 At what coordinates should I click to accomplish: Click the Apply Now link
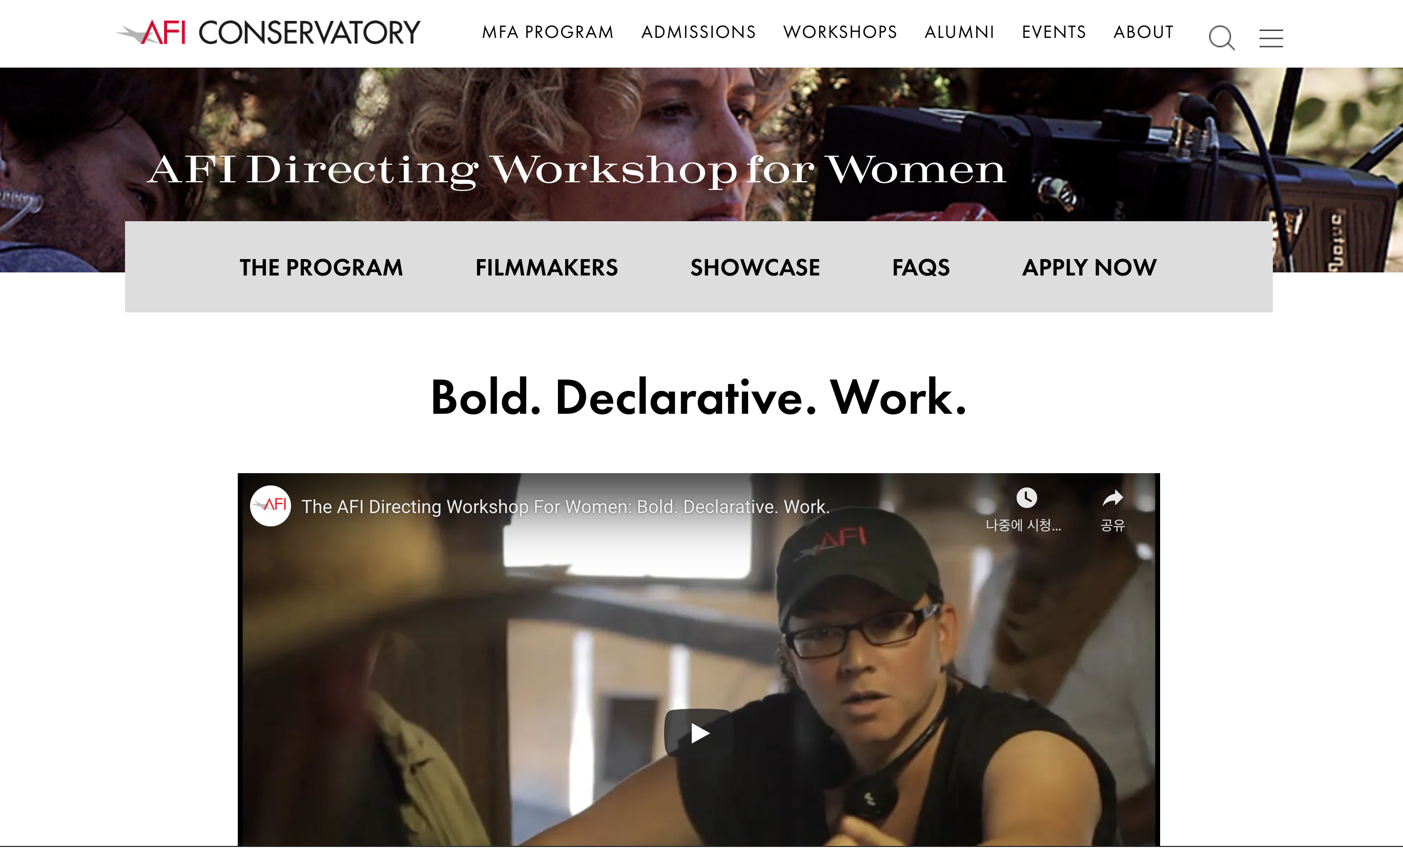(1089, 267)
